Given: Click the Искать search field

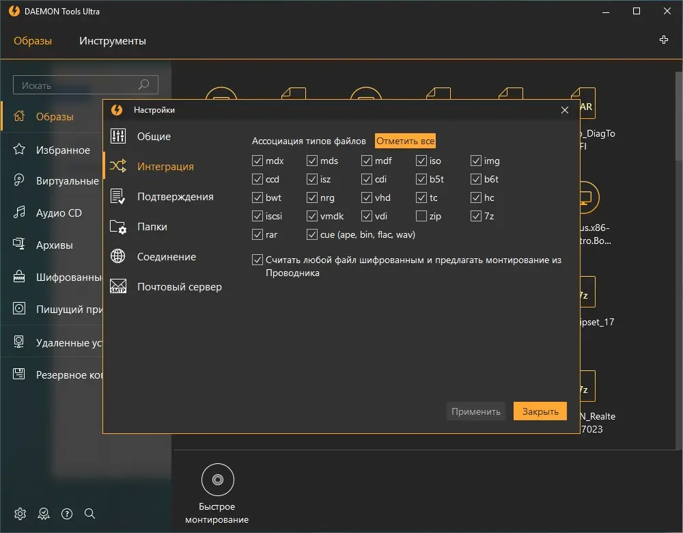Looking at the screenshot, I should pyautogui.click(x=86, y=85).
